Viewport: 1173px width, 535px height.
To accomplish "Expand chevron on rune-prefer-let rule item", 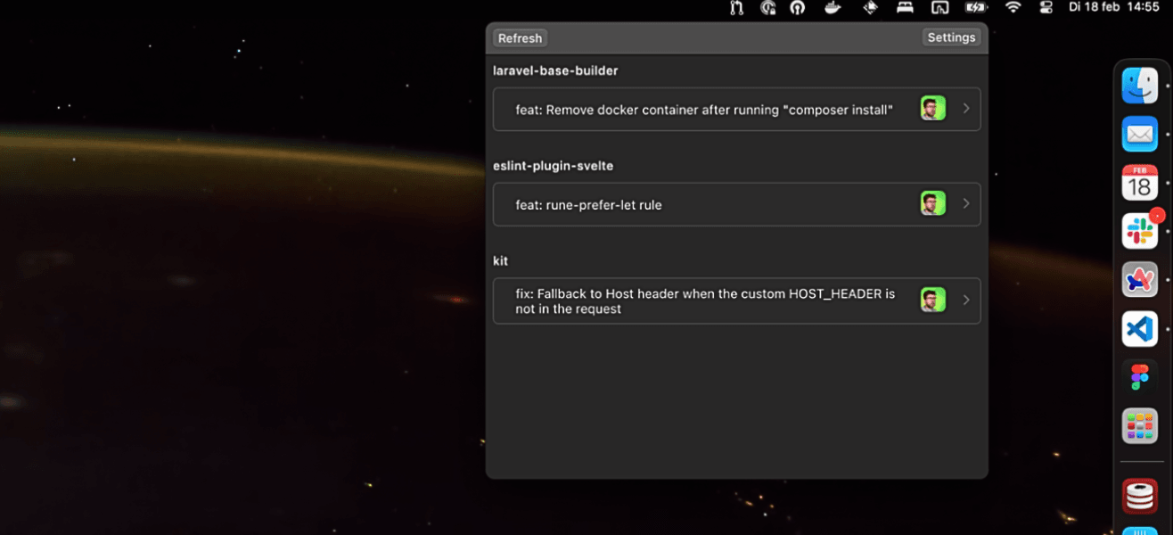I will coord(966,204).
